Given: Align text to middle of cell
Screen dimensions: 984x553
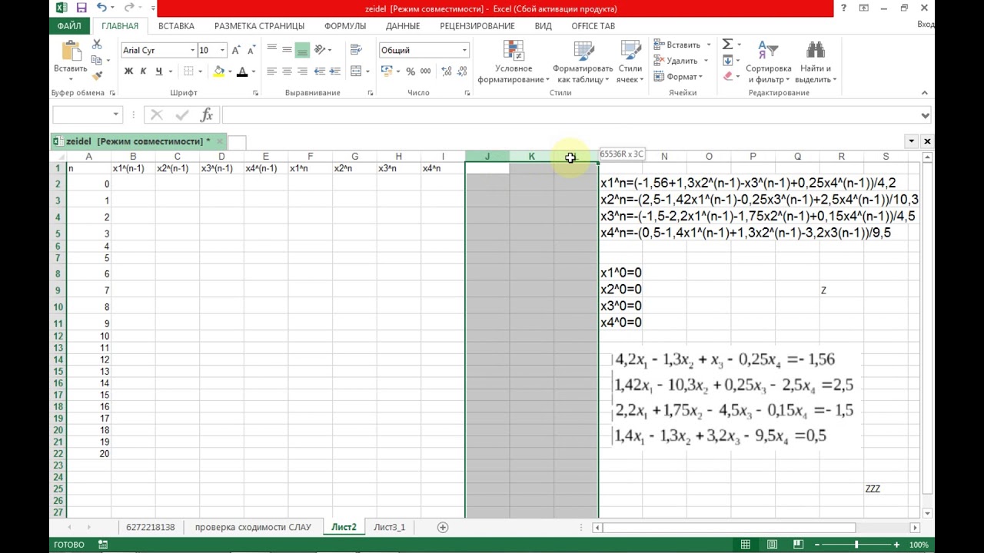Looking at the screenshot, I should (x=287, y=49).
